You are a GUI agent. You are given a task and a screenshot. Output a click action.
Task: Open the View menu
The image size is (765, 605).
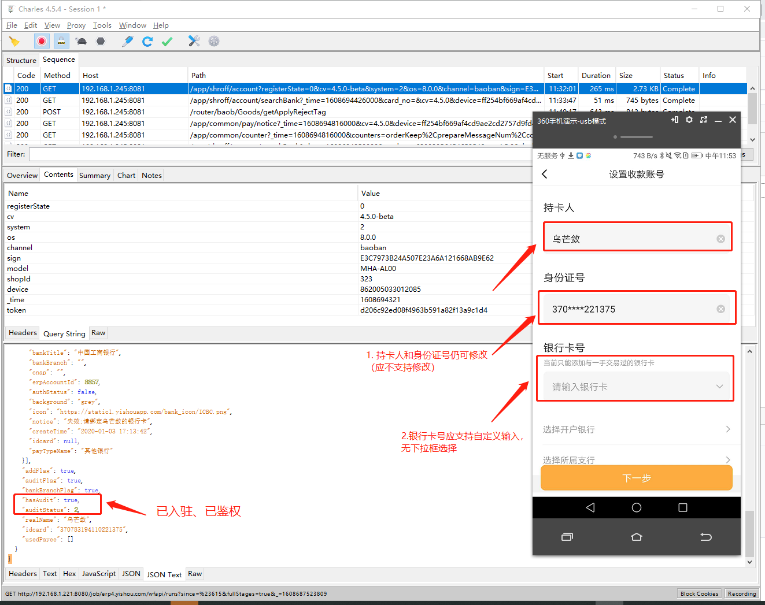coord(52,25)
